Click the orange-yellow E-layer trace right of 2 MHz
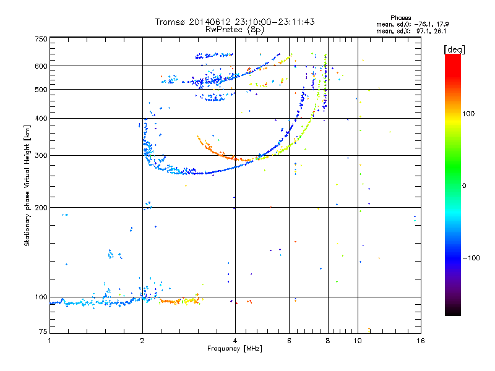The width and height of the screenshot is (495, 371). click(180, 301)
